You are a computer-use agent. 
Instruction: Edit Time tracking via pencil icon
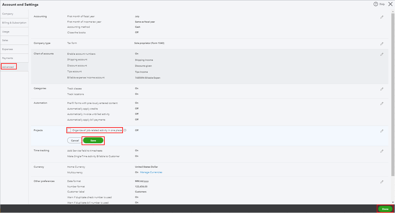[x=382, y=151]
